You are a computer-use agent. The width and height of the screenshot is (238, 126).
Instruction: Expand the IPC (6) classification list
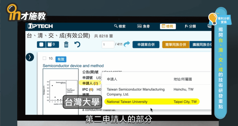[88, 89]
